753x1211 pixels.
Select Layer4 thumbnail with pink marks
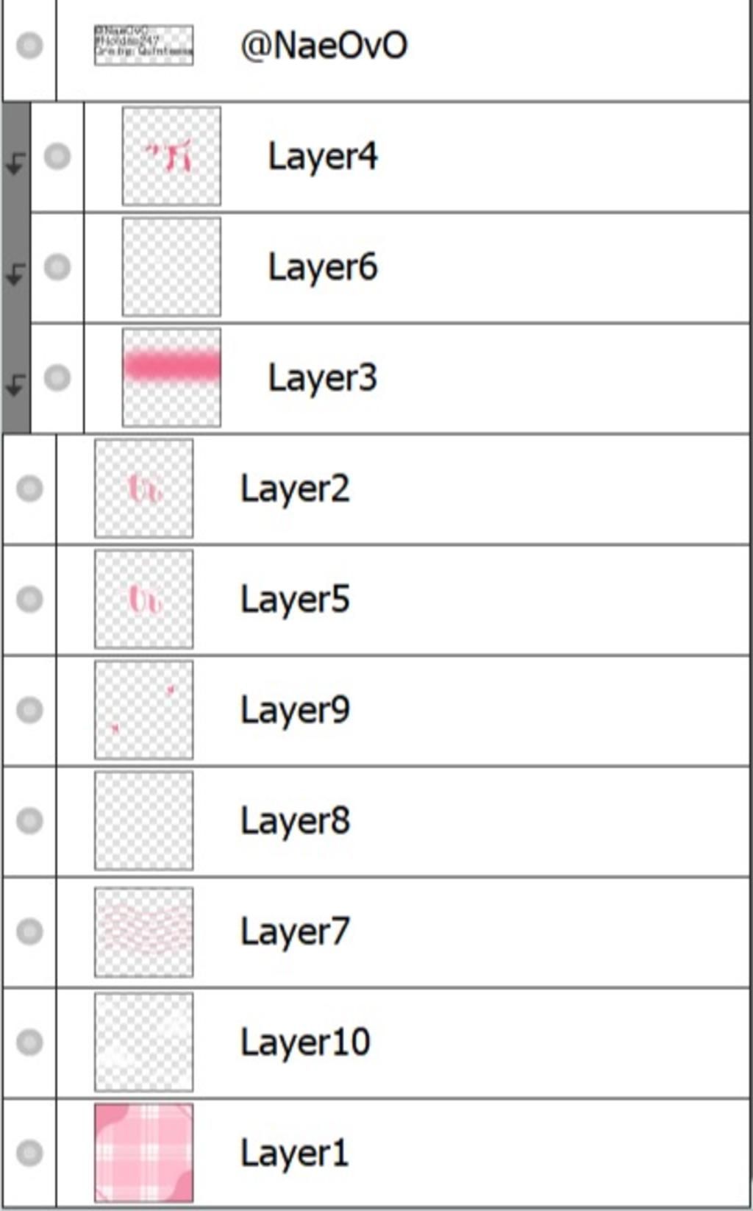point(171,156)
